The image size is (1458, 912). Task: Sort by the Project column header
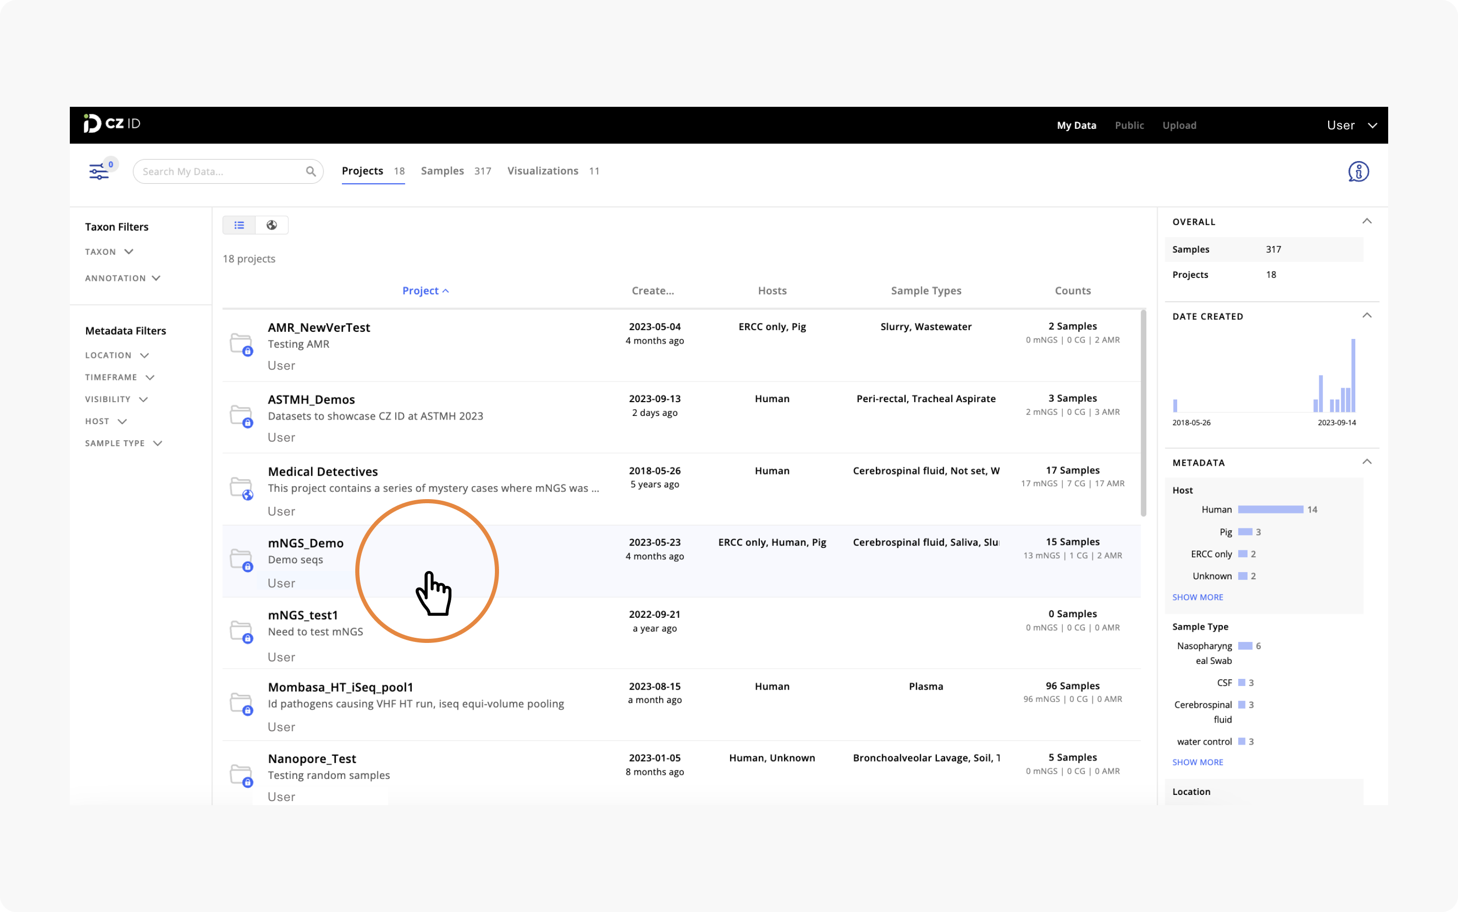pyautogui.click(x=425, y=291)
